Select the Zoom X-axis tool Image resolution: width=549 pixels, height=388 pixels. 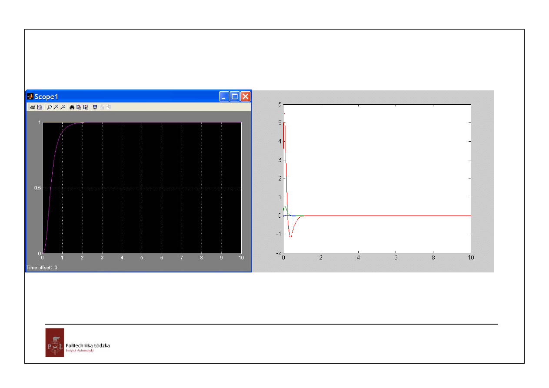pyautogui.click(x=56, y=107)
